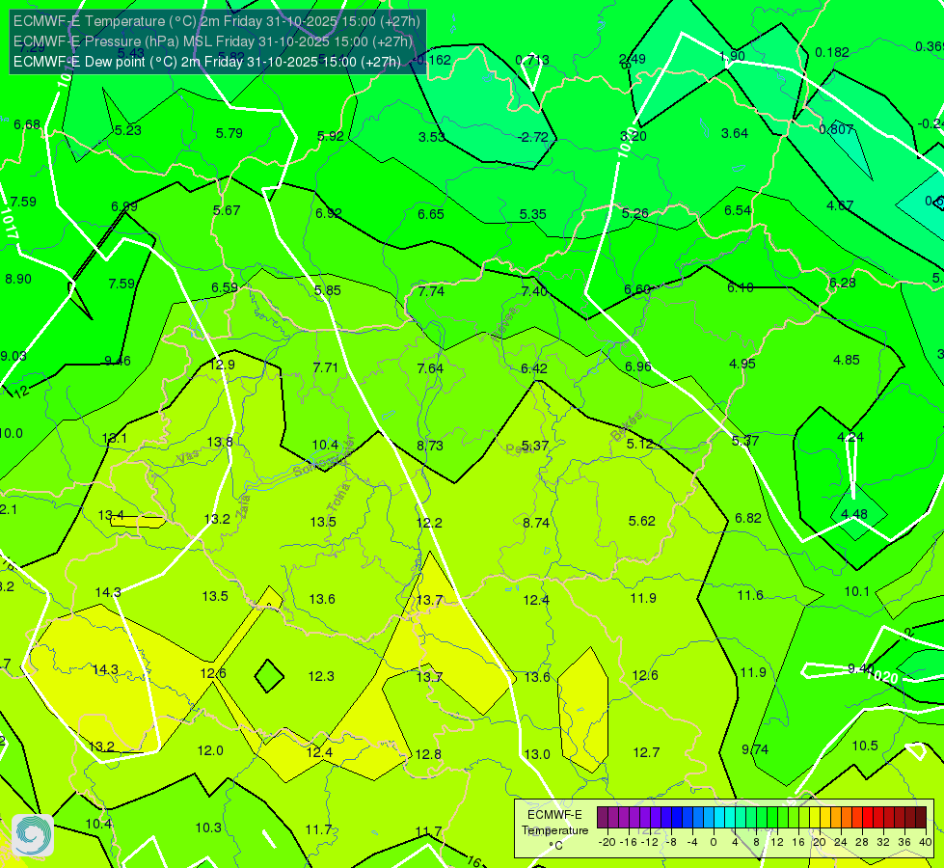Click the 0.713 value near top

coord(532,60)
